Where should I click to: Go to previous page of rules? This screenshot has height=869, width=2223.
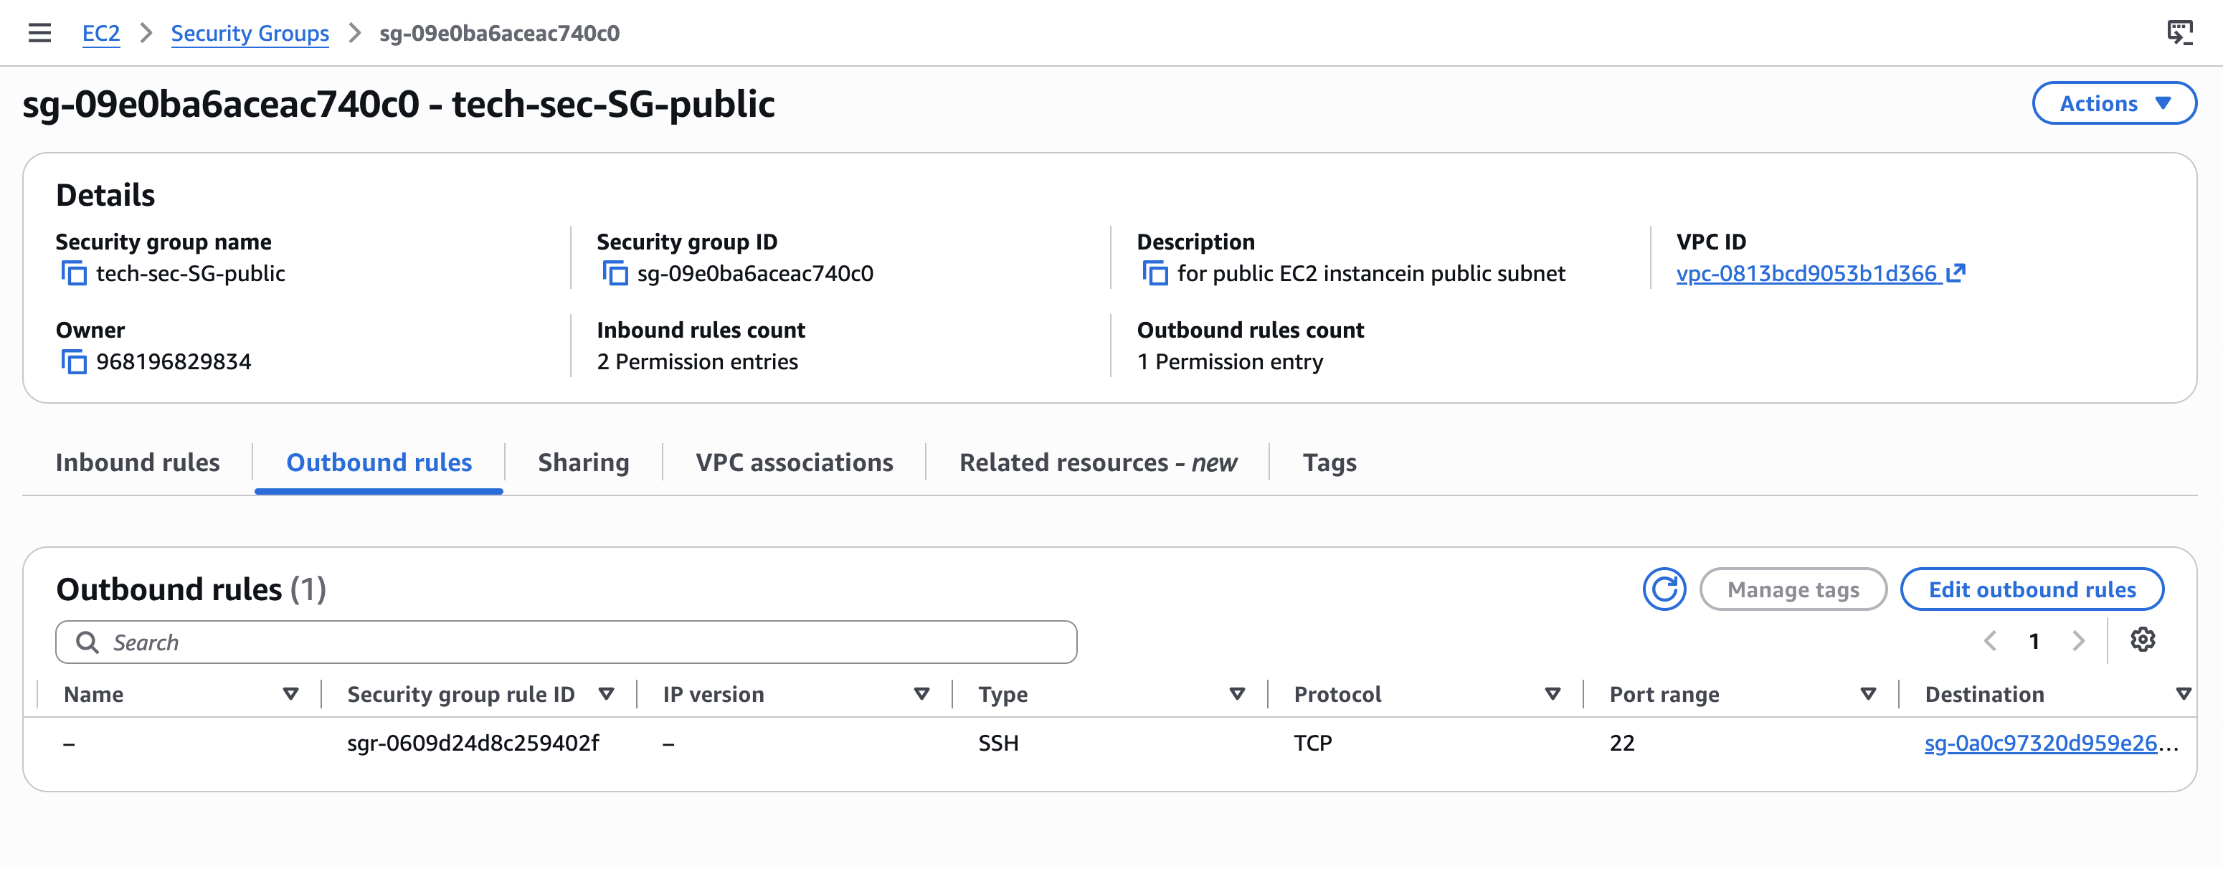(x=1990, y=641)
